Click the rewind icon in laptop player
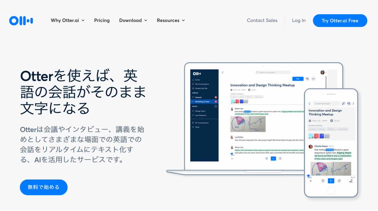 (x=266, y=159)
